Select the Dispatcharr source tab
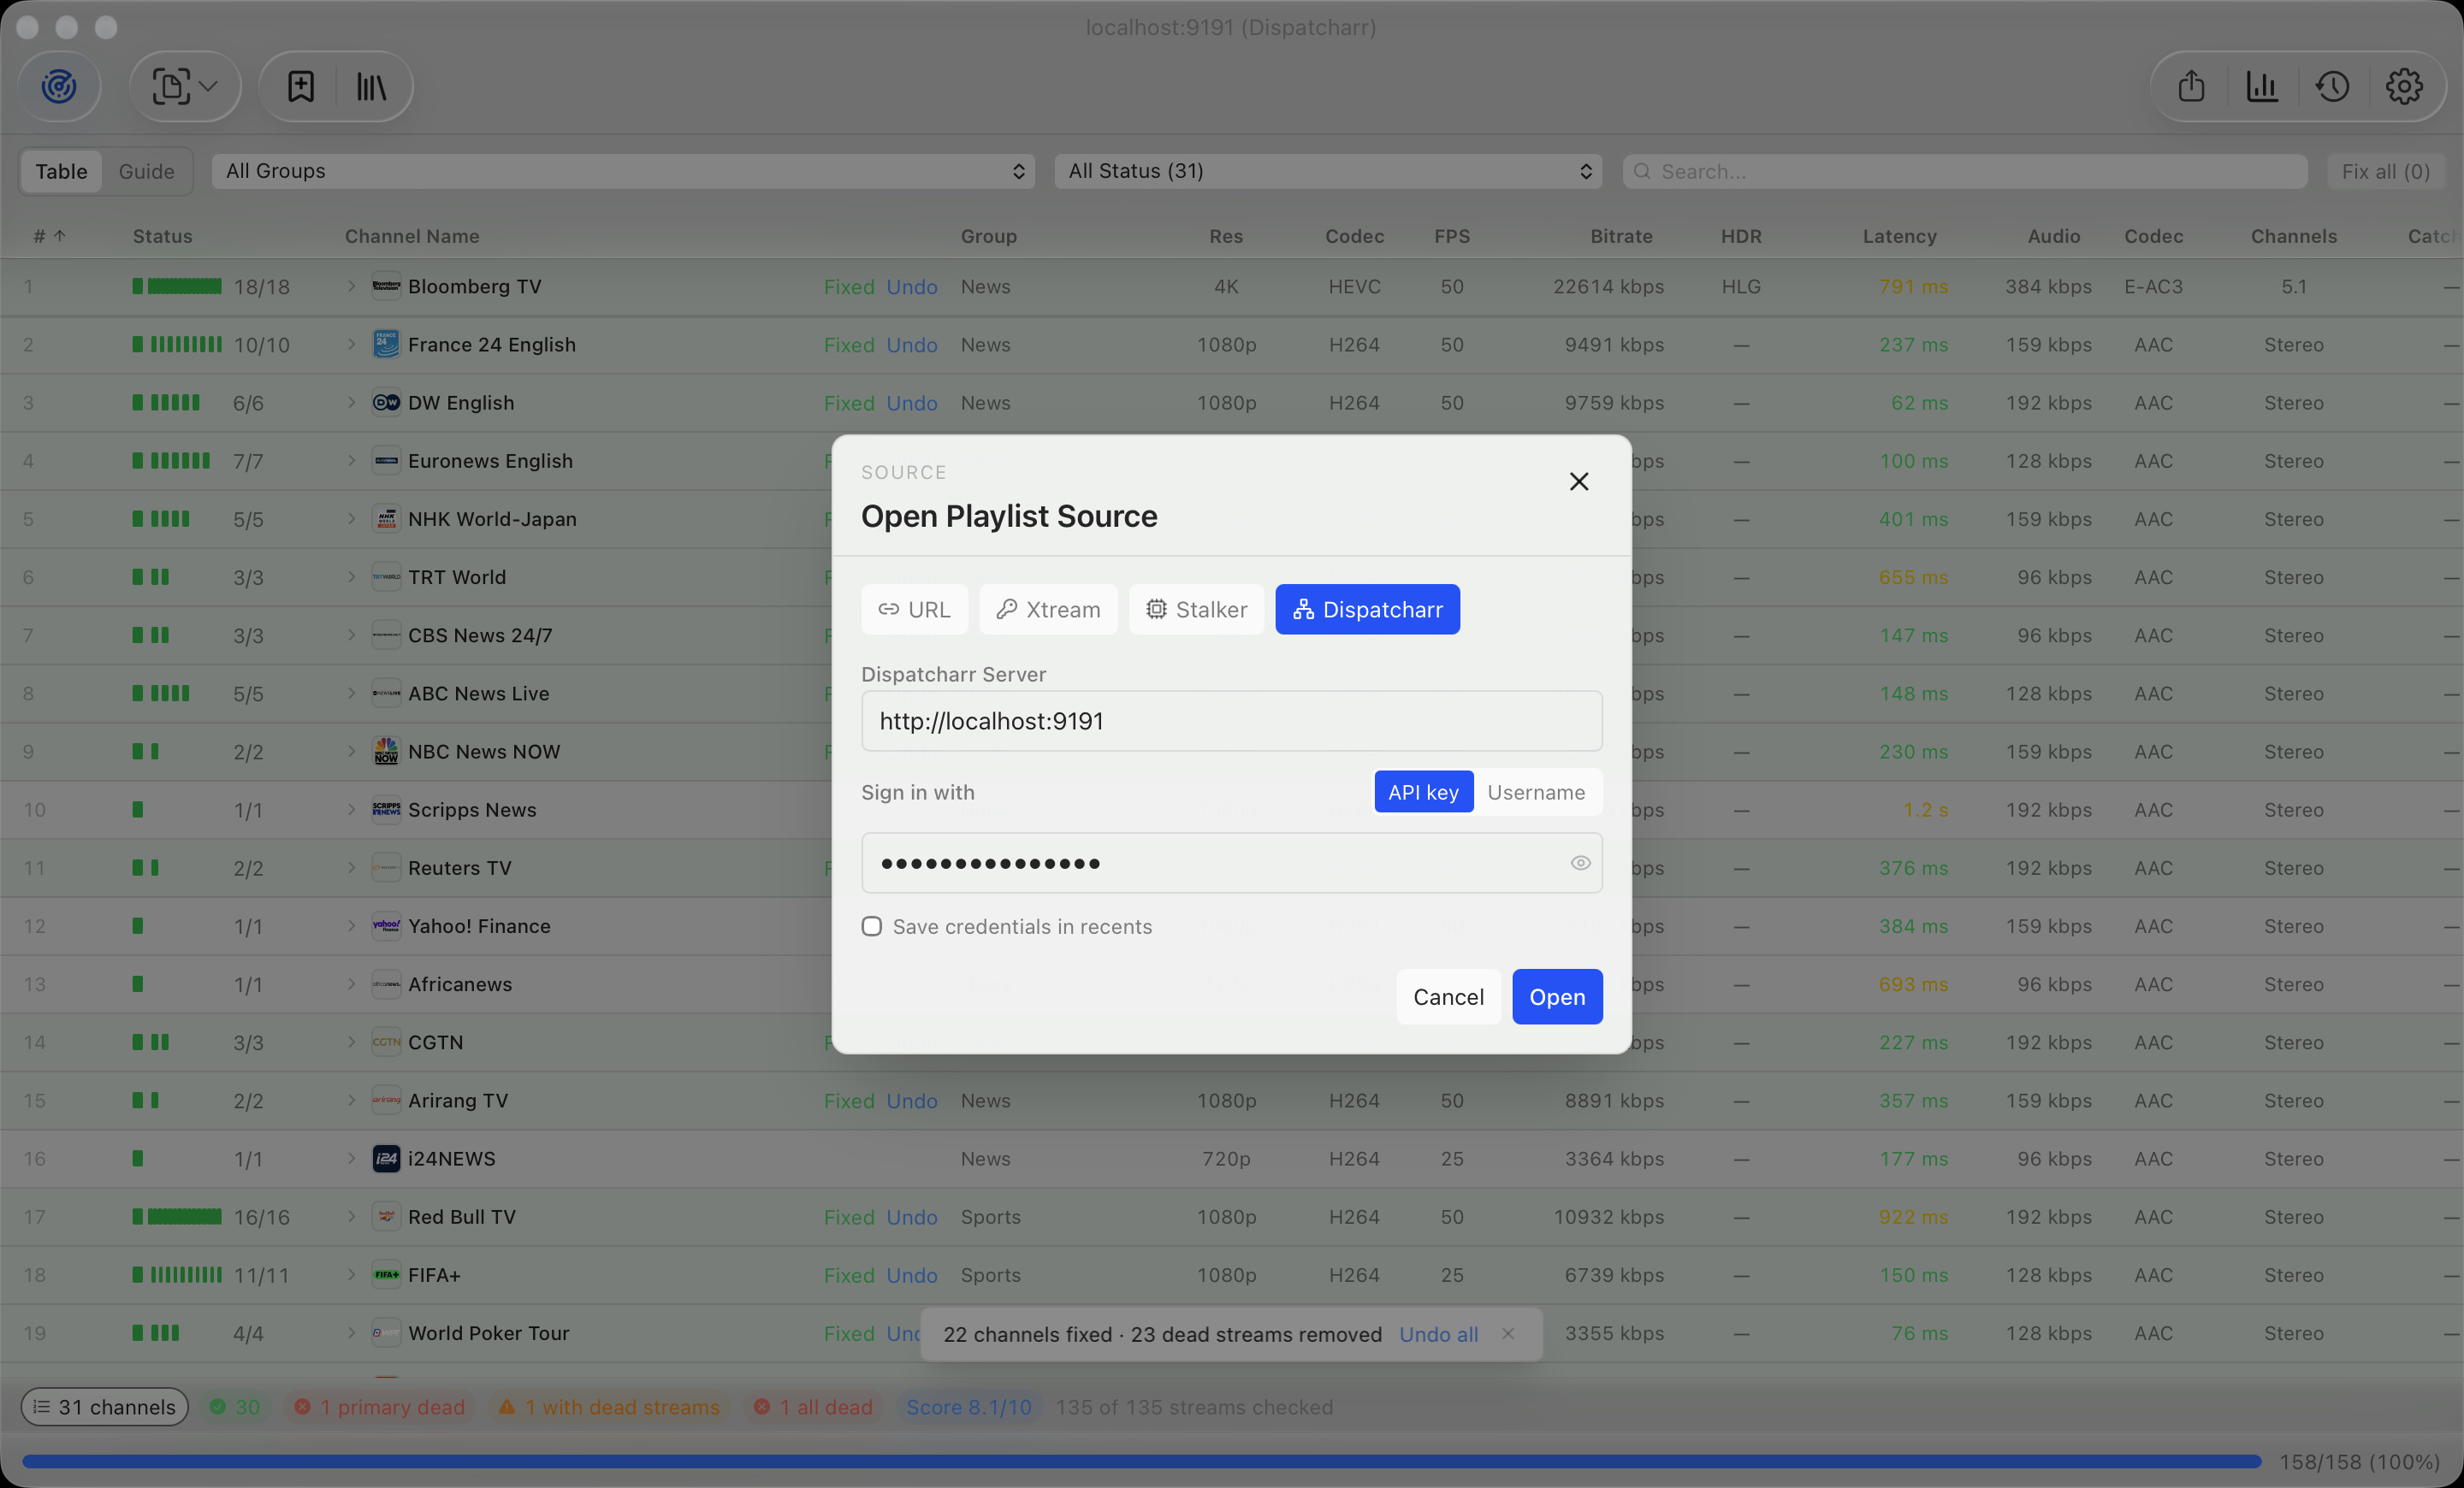 click(1367, 609)
